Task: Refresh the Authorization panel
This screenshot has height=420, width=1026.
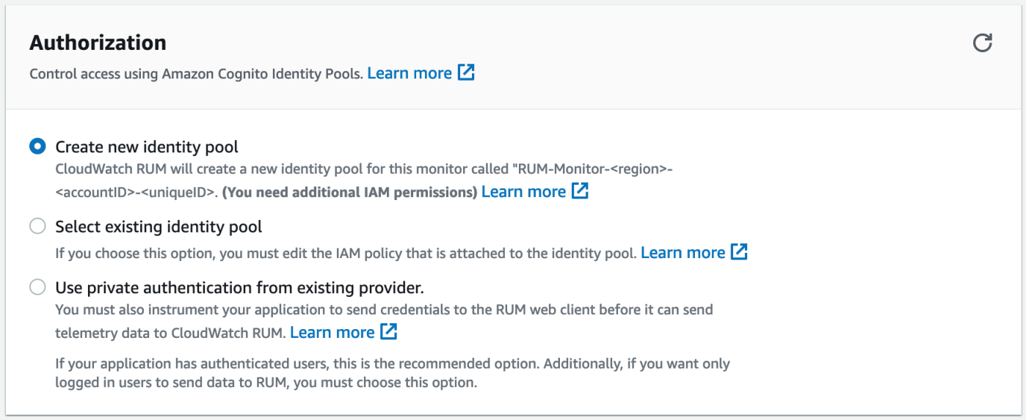Action: (983, 43)
